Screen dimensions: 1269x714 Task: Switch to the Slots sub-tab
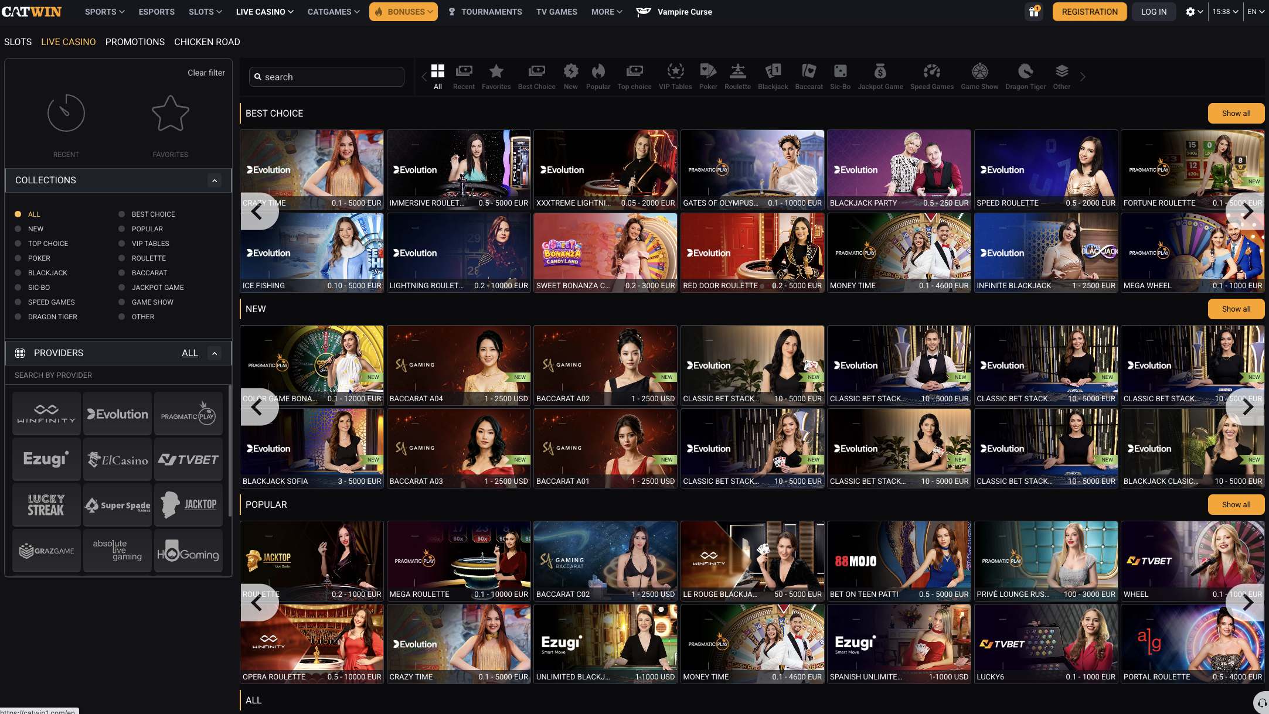[18, 42]
